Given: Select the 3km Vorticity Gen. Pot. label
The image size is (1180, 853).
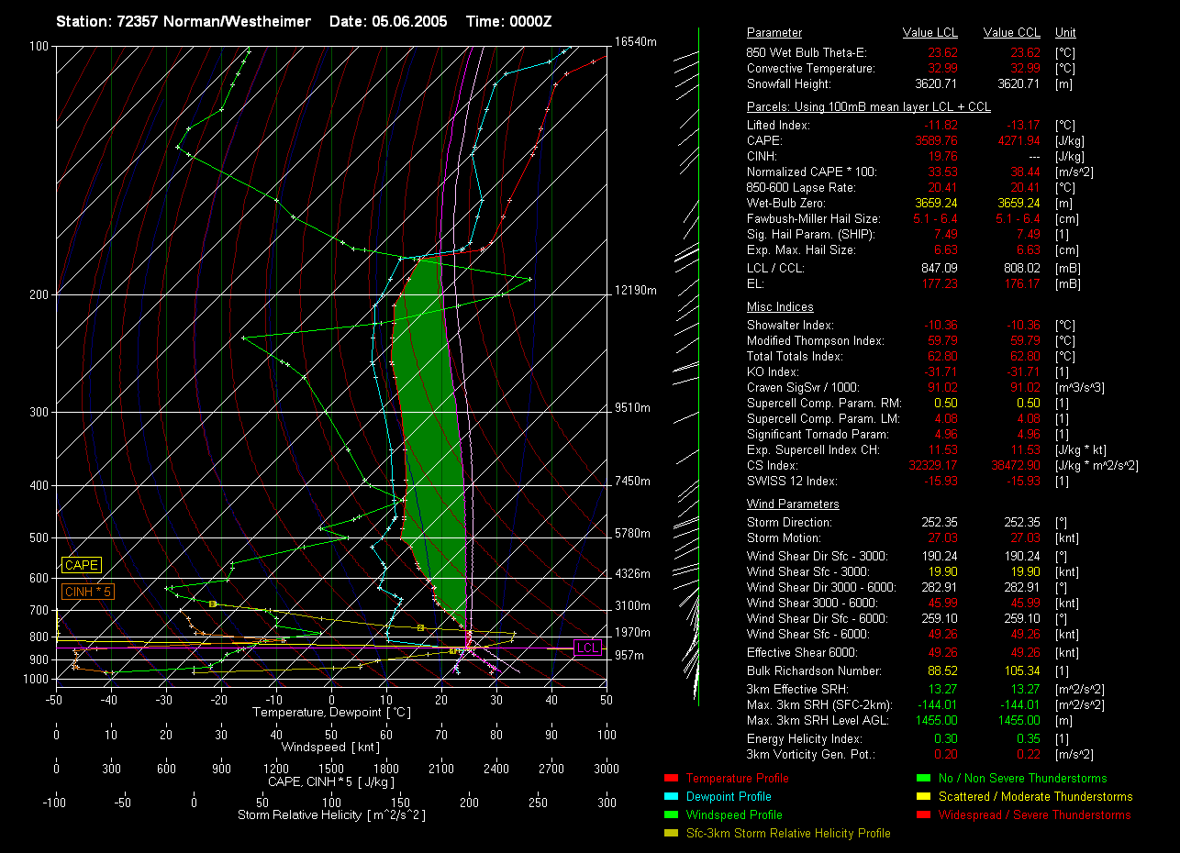Looking at the screenshot, I should (809, 755).
